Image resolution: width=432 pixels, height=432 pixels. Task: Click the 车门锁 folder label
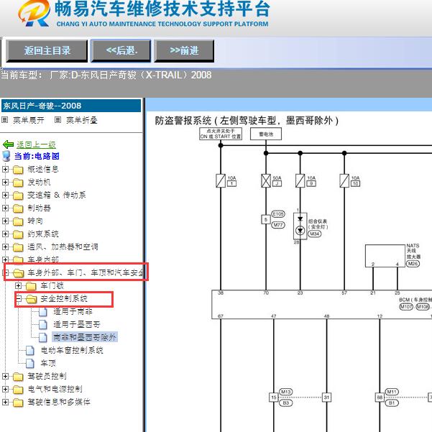pyautogui.click(x=52, y=285)
